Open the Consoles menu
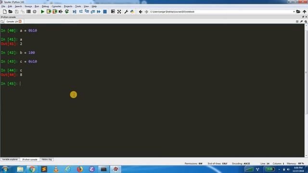The width and height of the screenshot is (308, 173). click(56, 6)
